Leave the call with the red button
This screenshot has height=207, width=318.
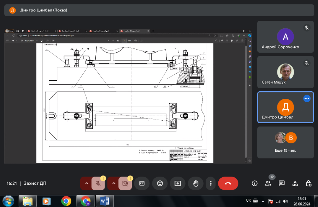click(228, 183)
